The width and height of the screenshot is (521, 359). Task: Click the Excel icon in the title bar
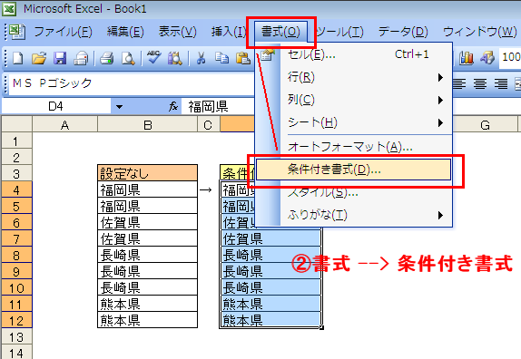pos(9,9)
